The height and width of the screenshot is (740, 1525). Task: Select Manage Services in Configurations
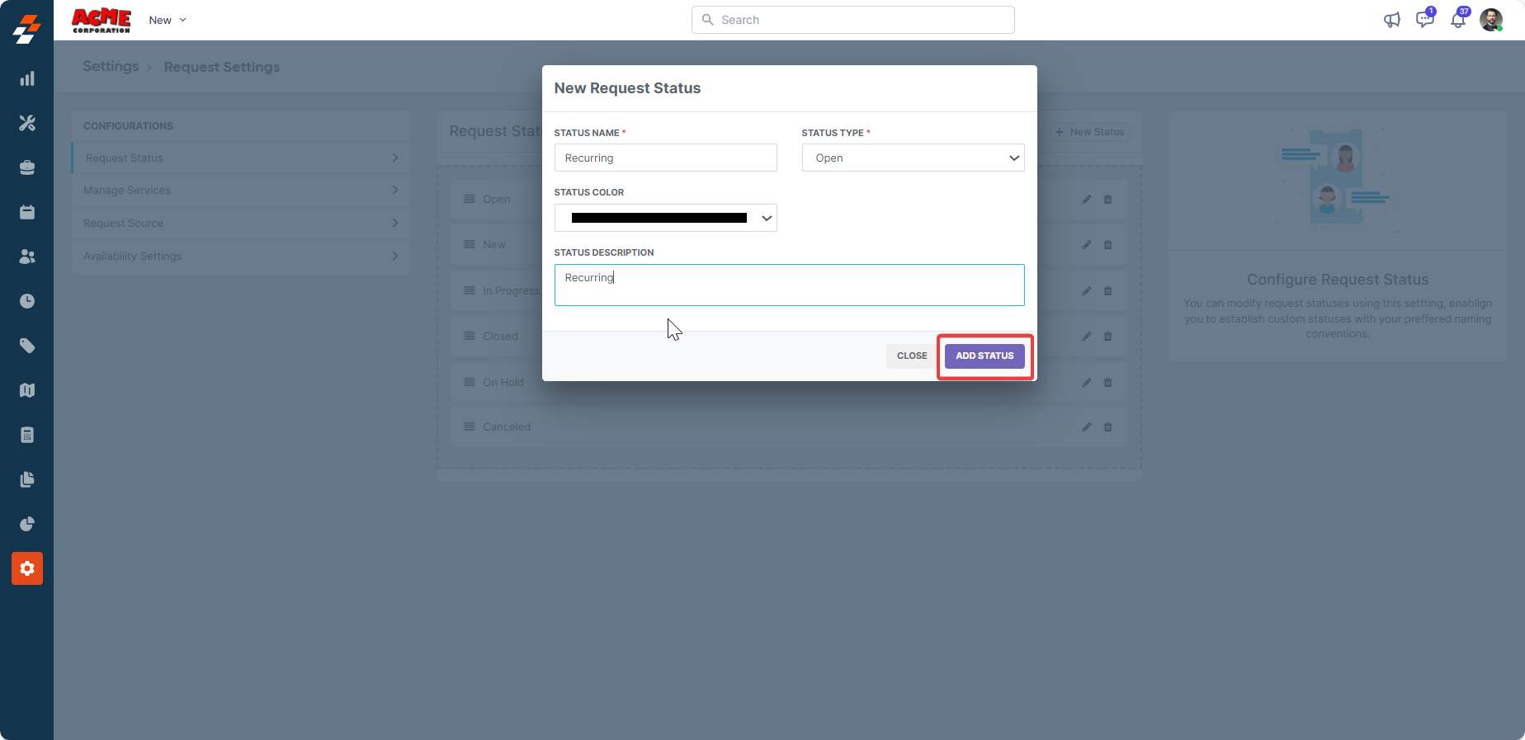coord(241,190)
